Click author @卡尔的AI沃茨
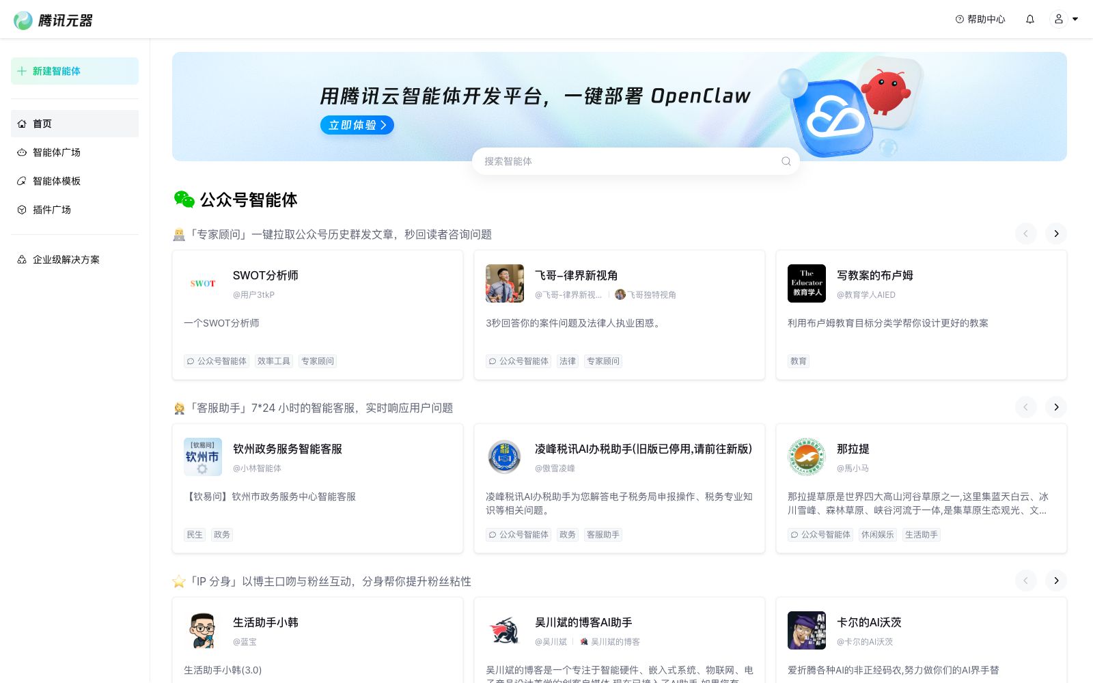 point(865,641)
